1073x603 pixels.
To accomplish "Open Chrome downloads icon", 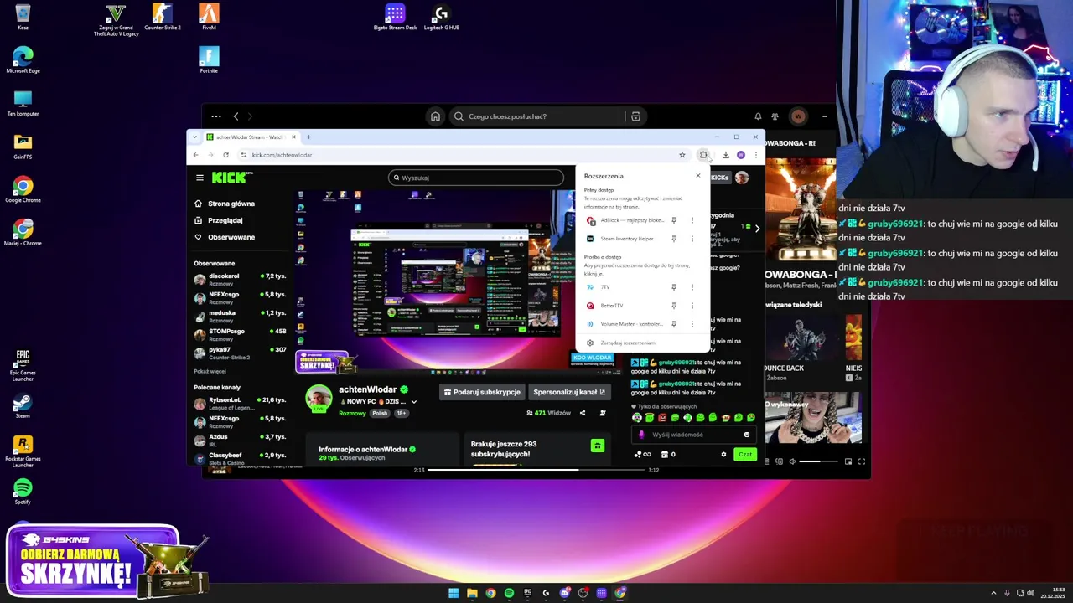I will 726,155.
